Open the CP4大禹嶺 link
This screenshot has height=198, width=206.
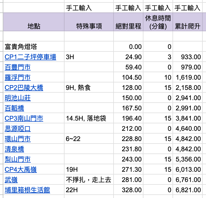[20, 170]
